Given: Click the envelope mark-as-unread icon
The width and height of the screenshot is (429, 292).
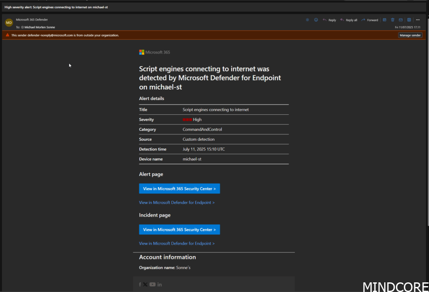Looking at the screenshot, I should pyautogui.click(x=401, y=20).
